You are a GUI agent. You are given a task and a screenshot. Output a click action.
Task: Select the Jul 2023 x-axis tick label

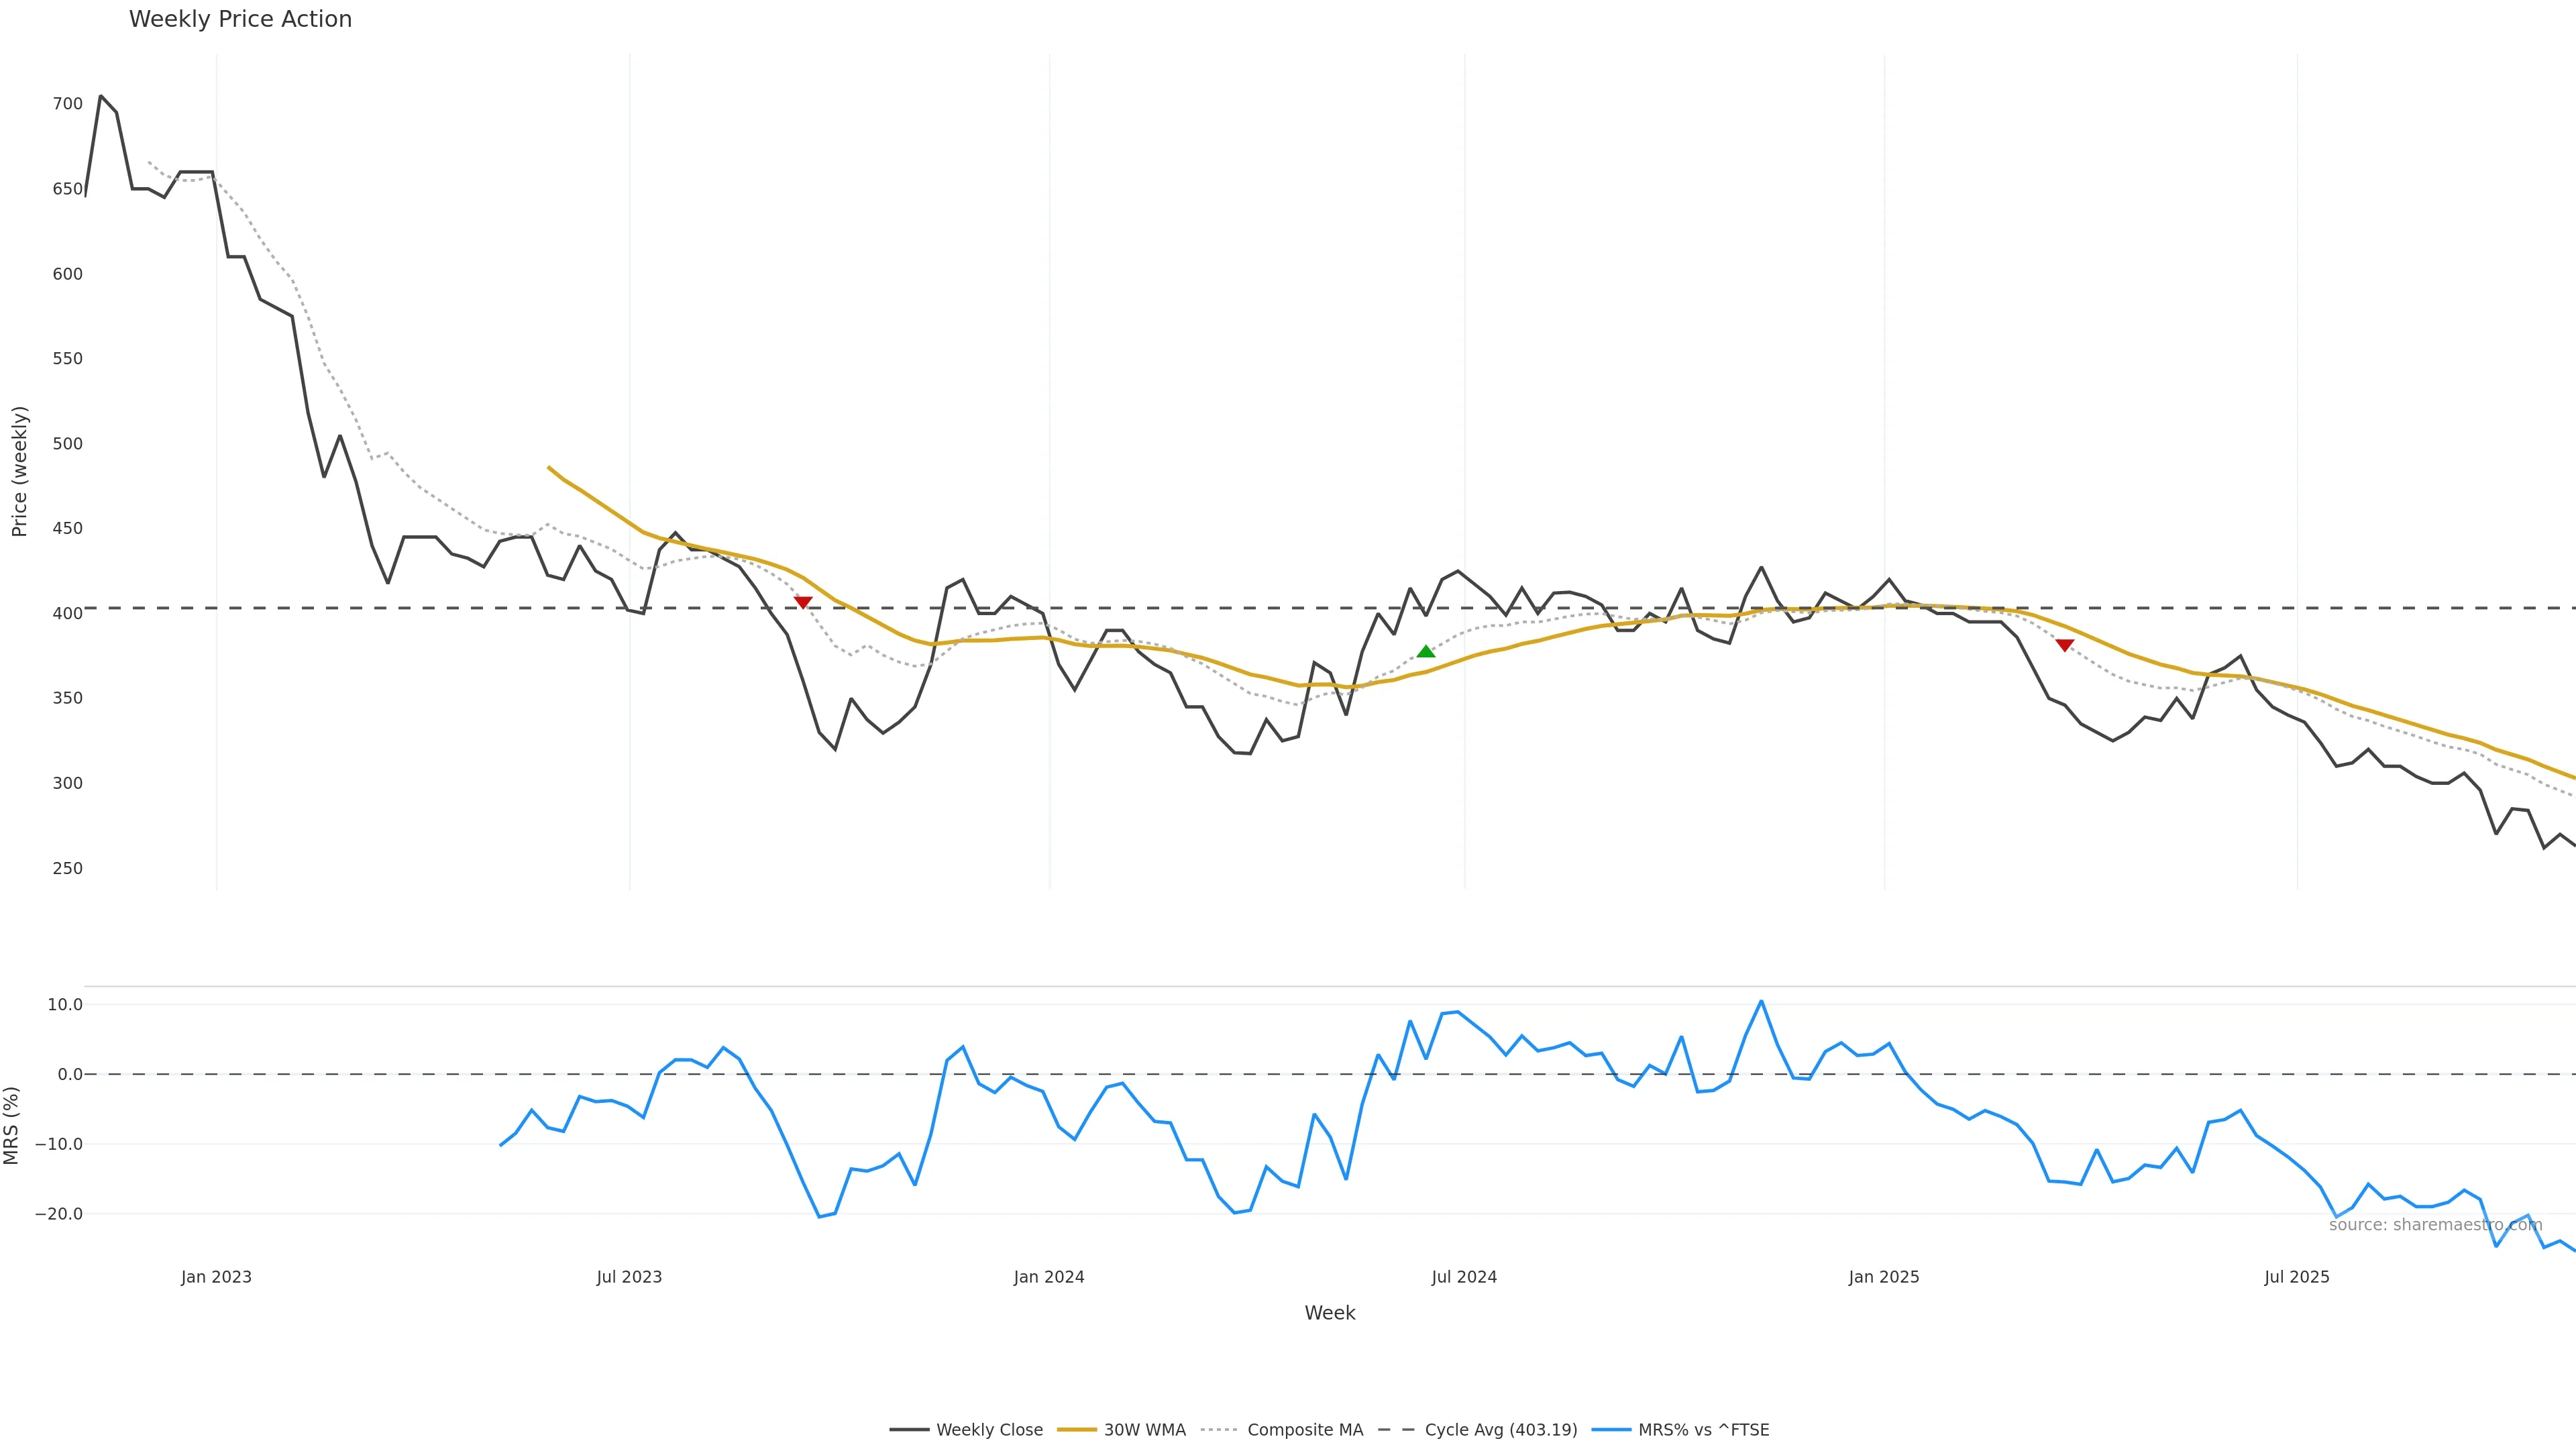[x=629, y=1277]
